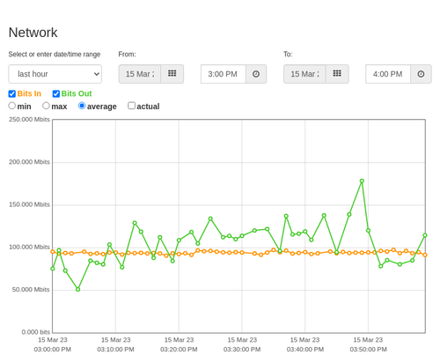The width and height of the screenshot is (440, 355).
Task: Open the From date calendar picker icon
Action: point(172,74)
